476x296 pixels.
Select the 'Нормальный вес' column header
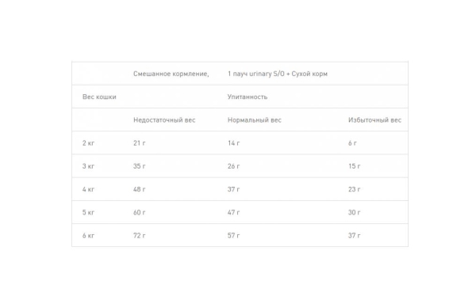click(255, 120)
